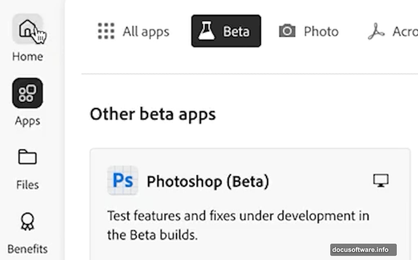Switch to the Photo category tab text
Screen dimensions: 418x260
tap(321, 31)
